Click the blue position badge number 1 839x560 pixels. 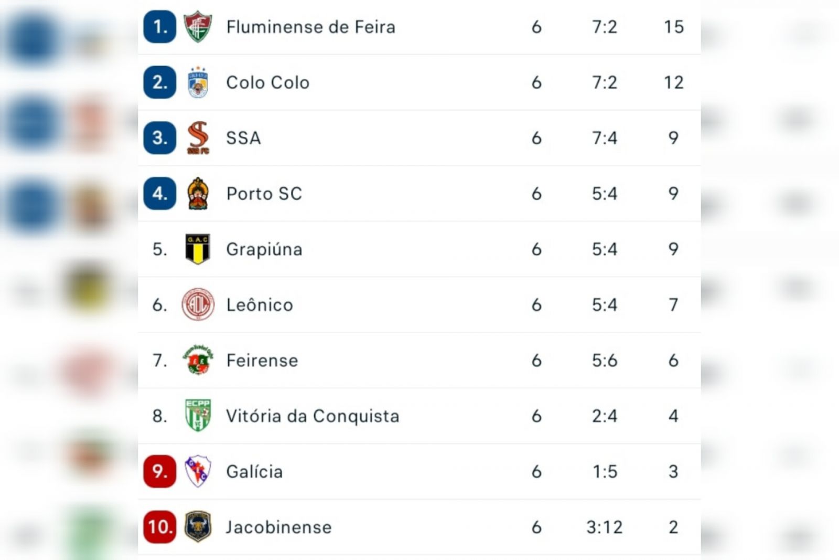[x=160, y=27]
